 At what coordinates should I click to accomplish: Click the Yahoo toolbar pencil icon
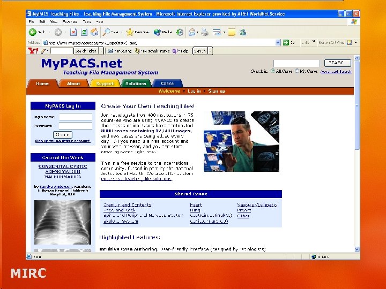click(x=43, y=51)
